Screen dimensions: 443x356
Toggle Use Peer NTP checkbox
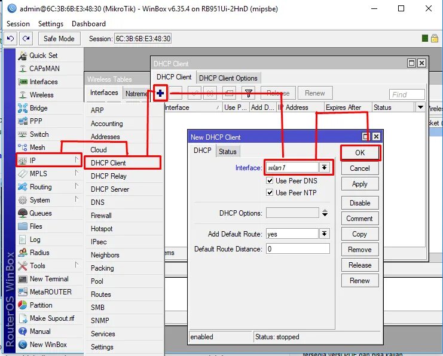[x=270, y=192]
